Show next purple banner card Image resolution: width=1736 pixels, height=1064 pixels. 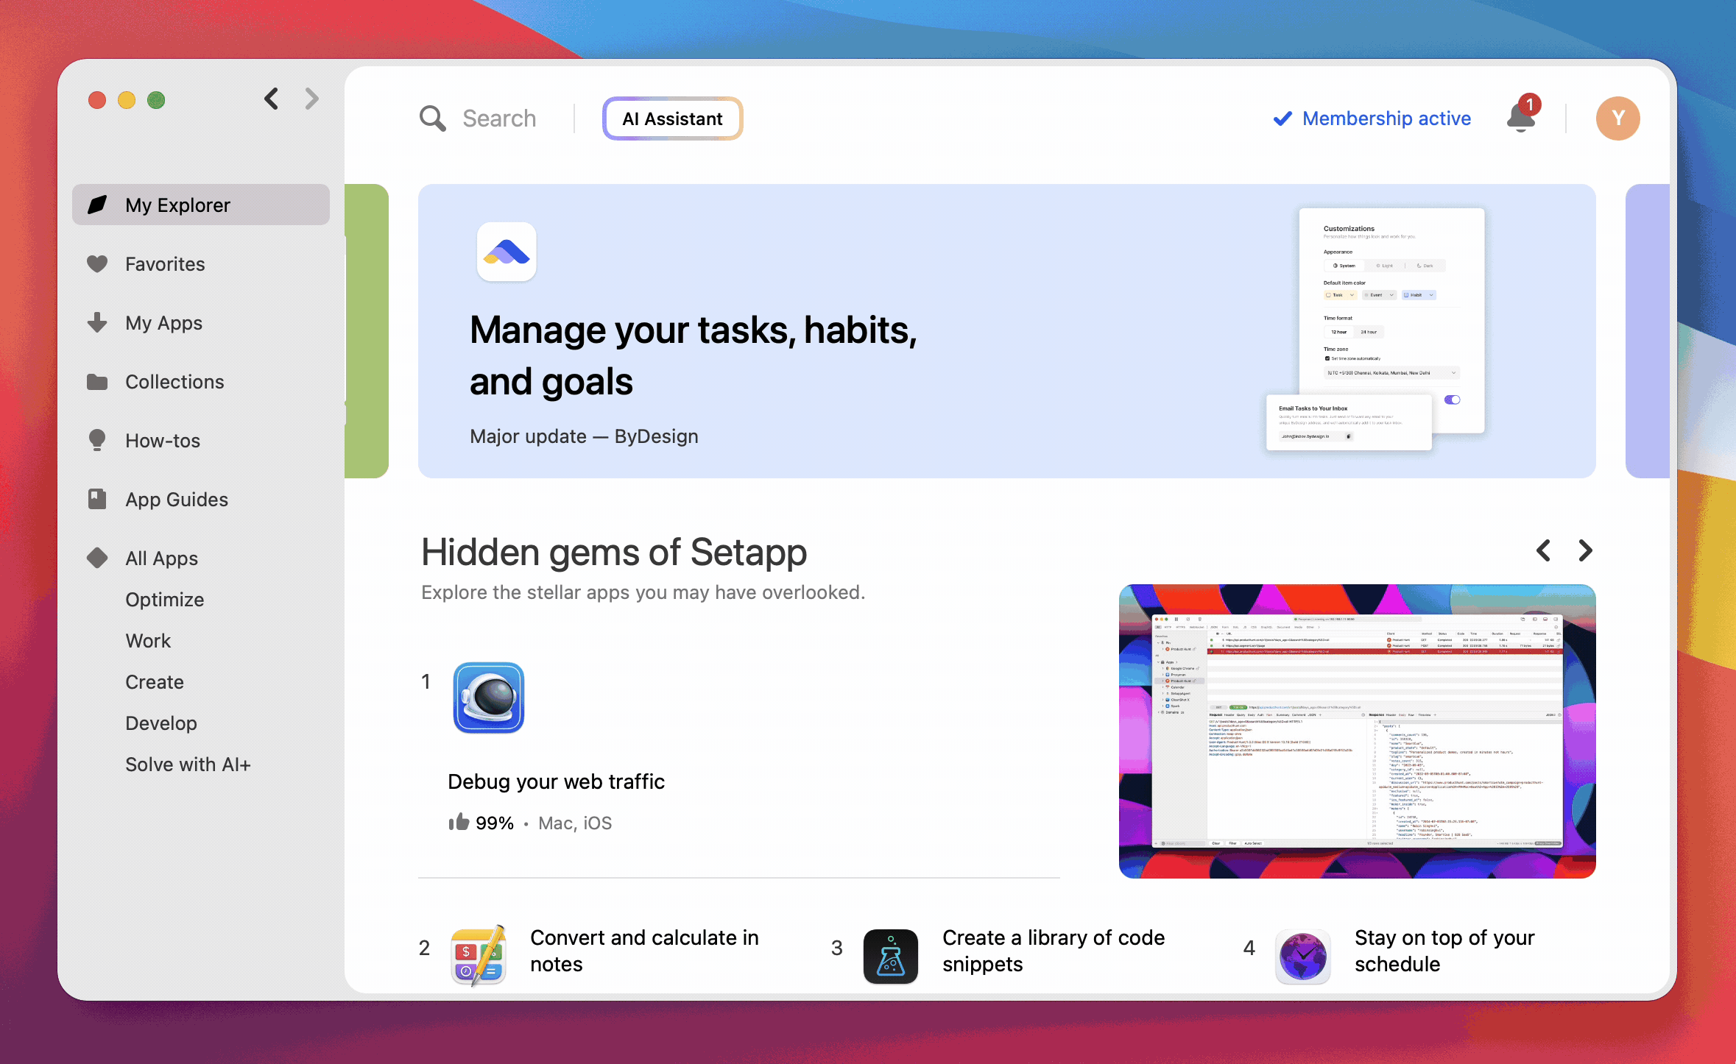click(1648, 331)
